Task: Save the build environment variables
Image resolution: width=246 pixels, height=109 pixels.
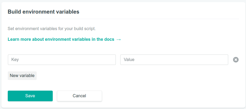Action: click(x=30, y=96)
